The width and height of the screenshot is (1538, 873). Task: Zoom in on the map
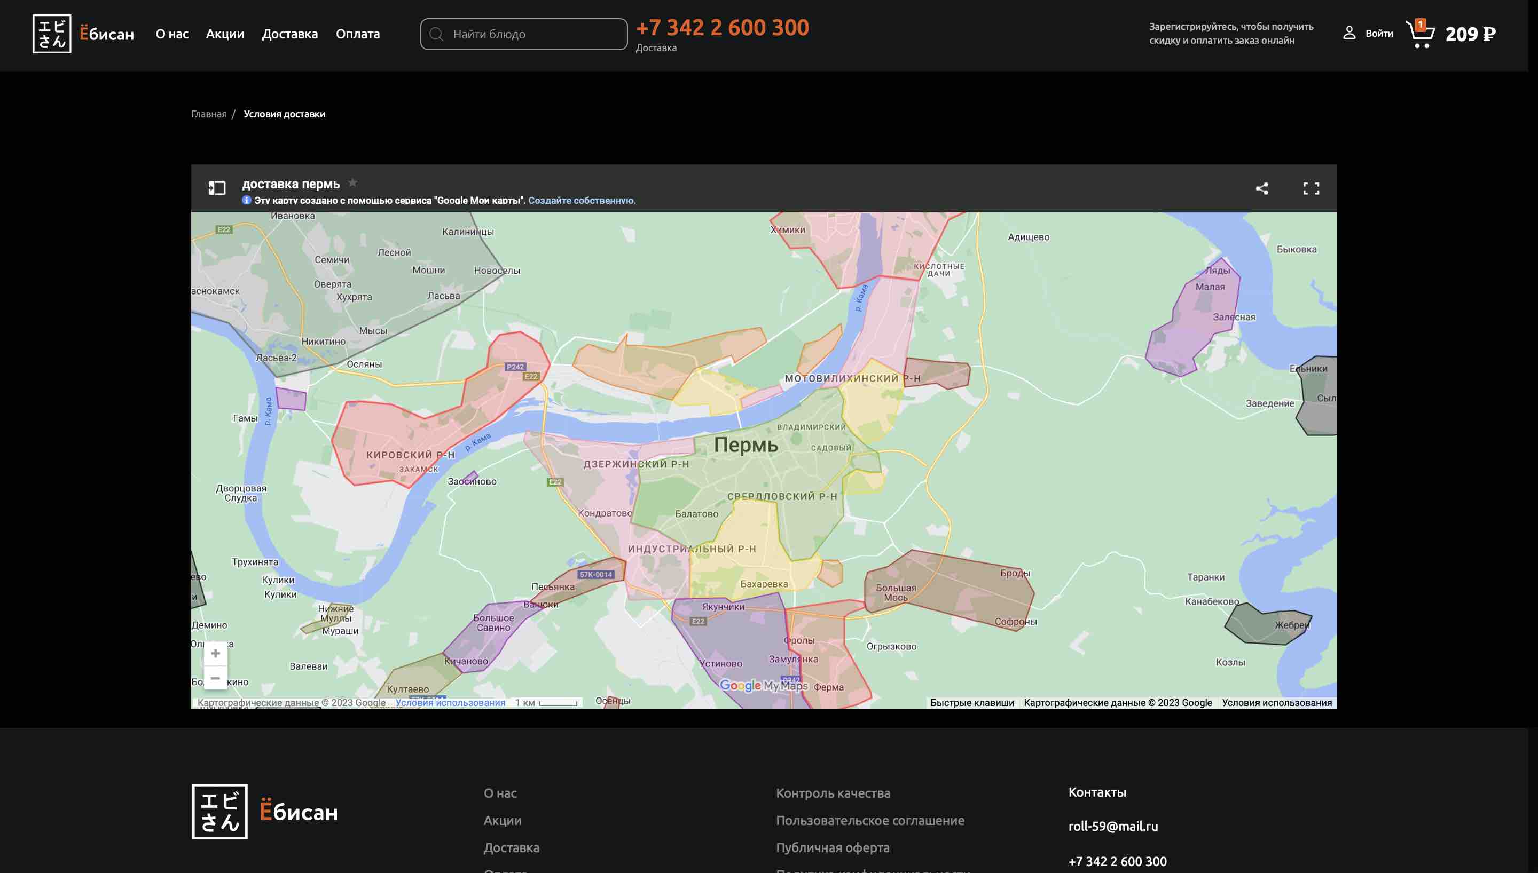215,653
